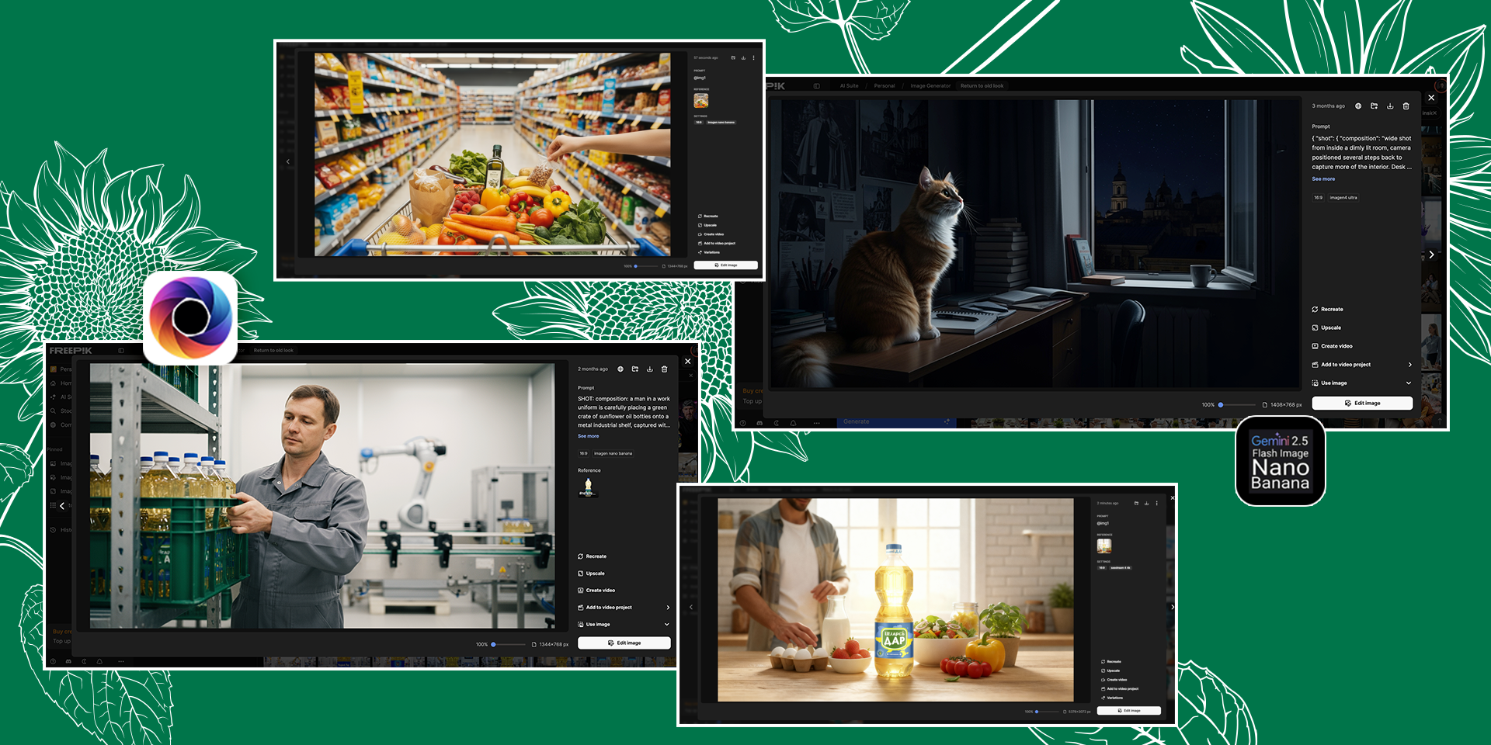Click the Nano Banana logo badge
The image size is (1491, 745).
[1280, 461]
